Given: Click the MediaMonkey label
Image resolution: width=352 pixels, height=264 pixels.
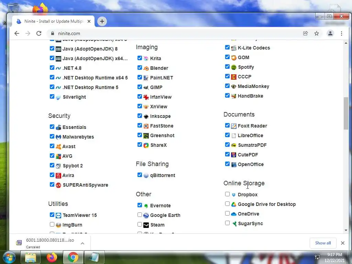Looking at the screenshot, I should coord(253,86).
